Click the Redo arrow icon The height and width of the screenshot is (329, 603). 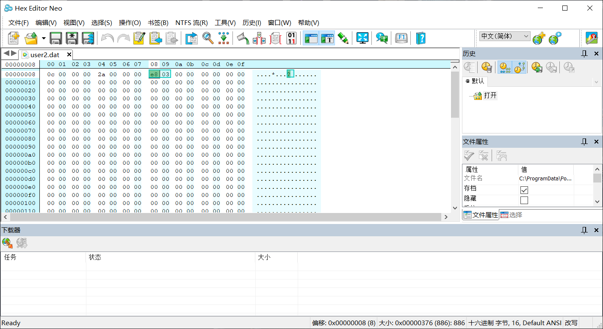(x=123, y=38)
